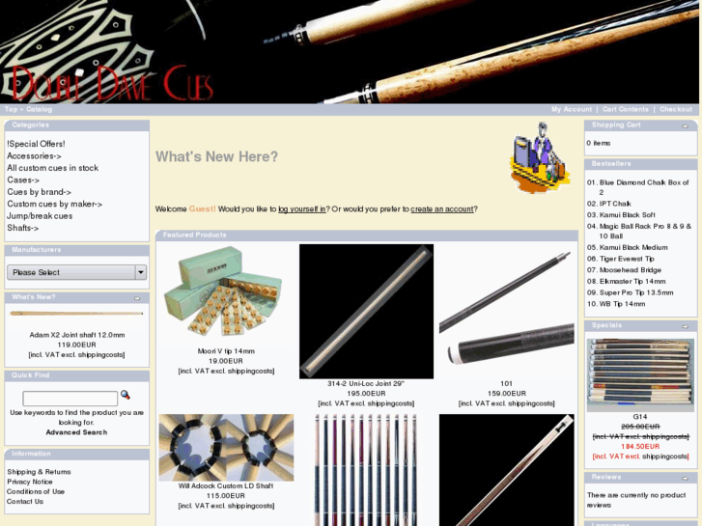The height and width of the screenshot is (526, 702).
Task: Open the Manufacturers Please Select dropdown
Action: click(76, 272)
